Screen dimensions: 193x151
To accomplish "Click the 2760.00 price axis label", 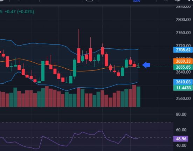I will click(x=183, y=33).
